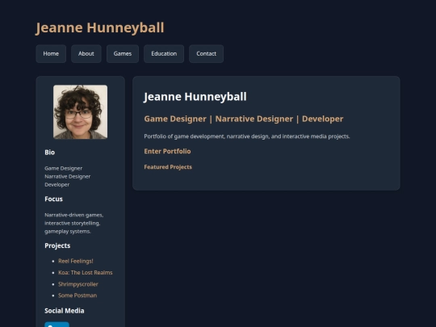
Task: Click the profile photo thumbnail
Action: (x=81, y=111)
